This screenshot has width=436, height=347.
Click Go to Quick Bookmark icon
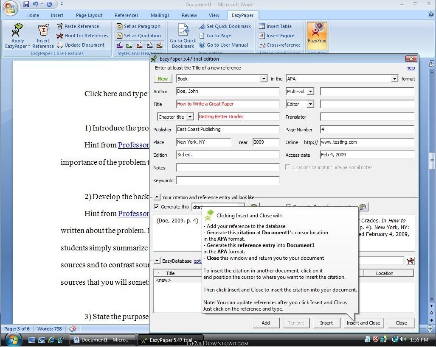(183, 30)
